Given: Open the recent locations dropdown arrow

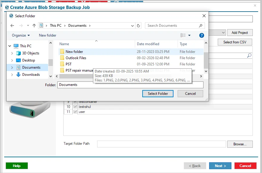Looking at the screenshot, I should [x=28, y=26].
